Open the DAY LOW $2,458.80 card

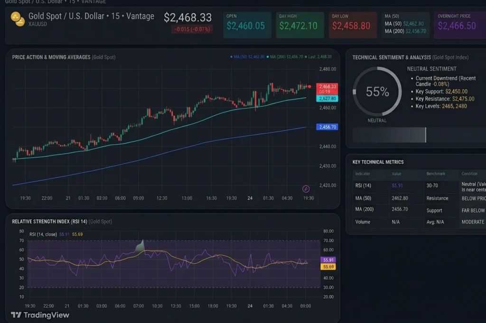353,25
